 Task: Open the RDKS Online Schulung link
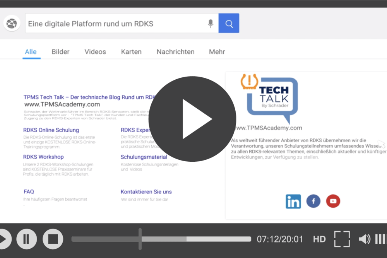click(x=51, y=130)
